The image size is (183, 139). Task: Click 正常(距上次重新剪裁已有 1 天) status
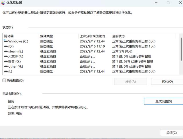134,46
